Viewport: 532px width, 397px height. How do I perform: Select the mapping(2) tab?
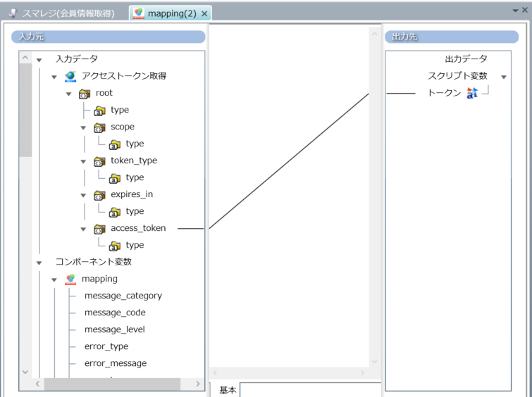click(x=172, y=13)
